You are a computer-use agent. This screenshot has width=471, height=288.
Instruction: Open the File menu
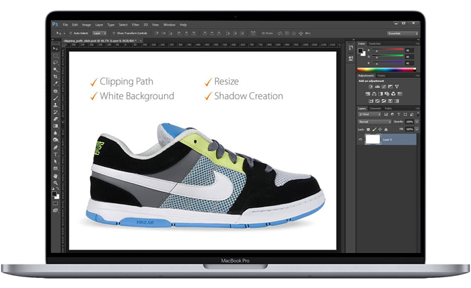tap(65, 25)
